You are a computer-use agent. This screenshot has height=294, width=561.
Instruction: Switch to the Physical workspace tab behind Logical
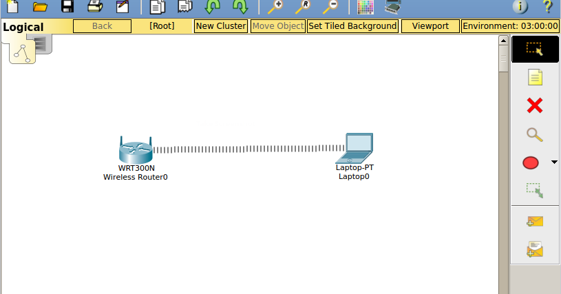click(x=43, y=43)
